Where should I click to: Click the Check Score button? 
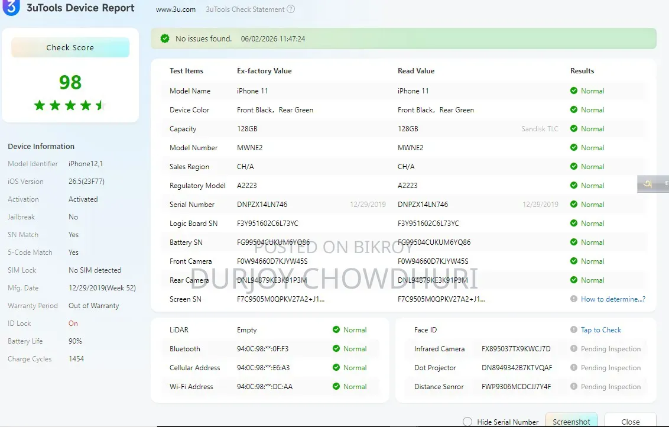[70, 47]
